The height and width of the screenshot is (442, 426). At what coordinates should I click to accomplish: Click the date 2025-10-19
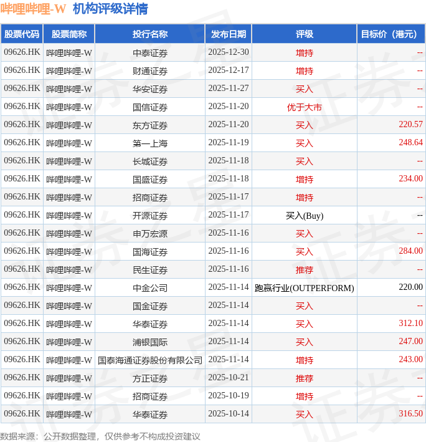pos(229,395)
